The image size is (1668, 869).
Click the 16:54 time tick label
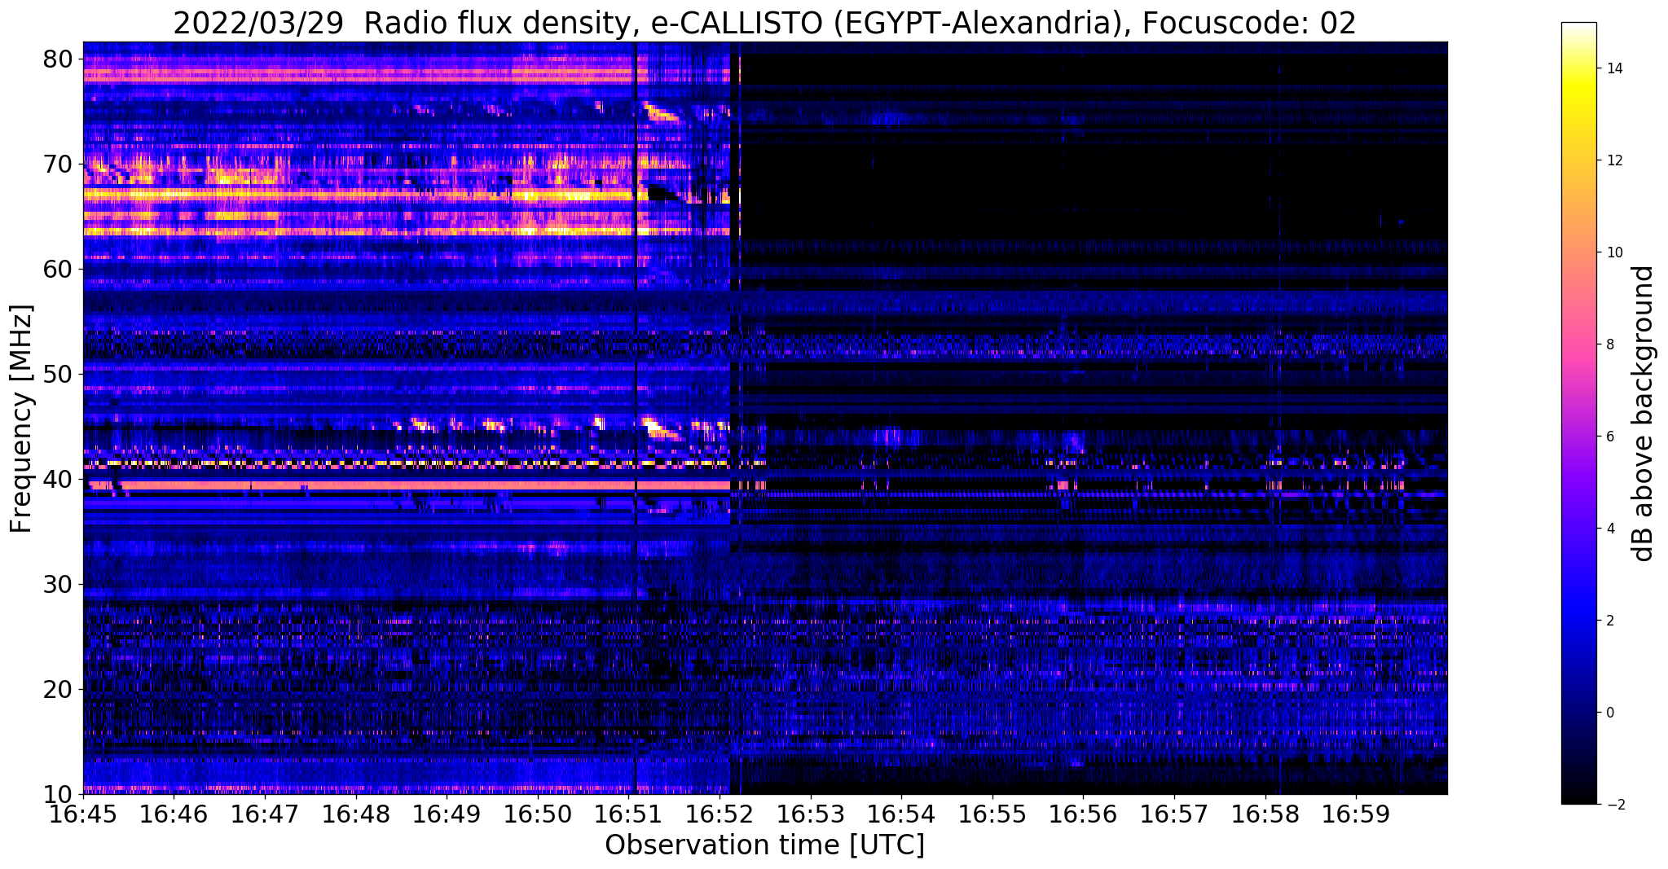click(901, 814)
